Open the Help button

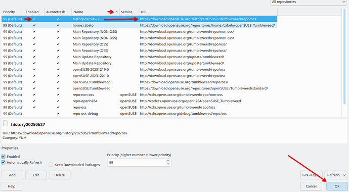click(x=12, y=186)
